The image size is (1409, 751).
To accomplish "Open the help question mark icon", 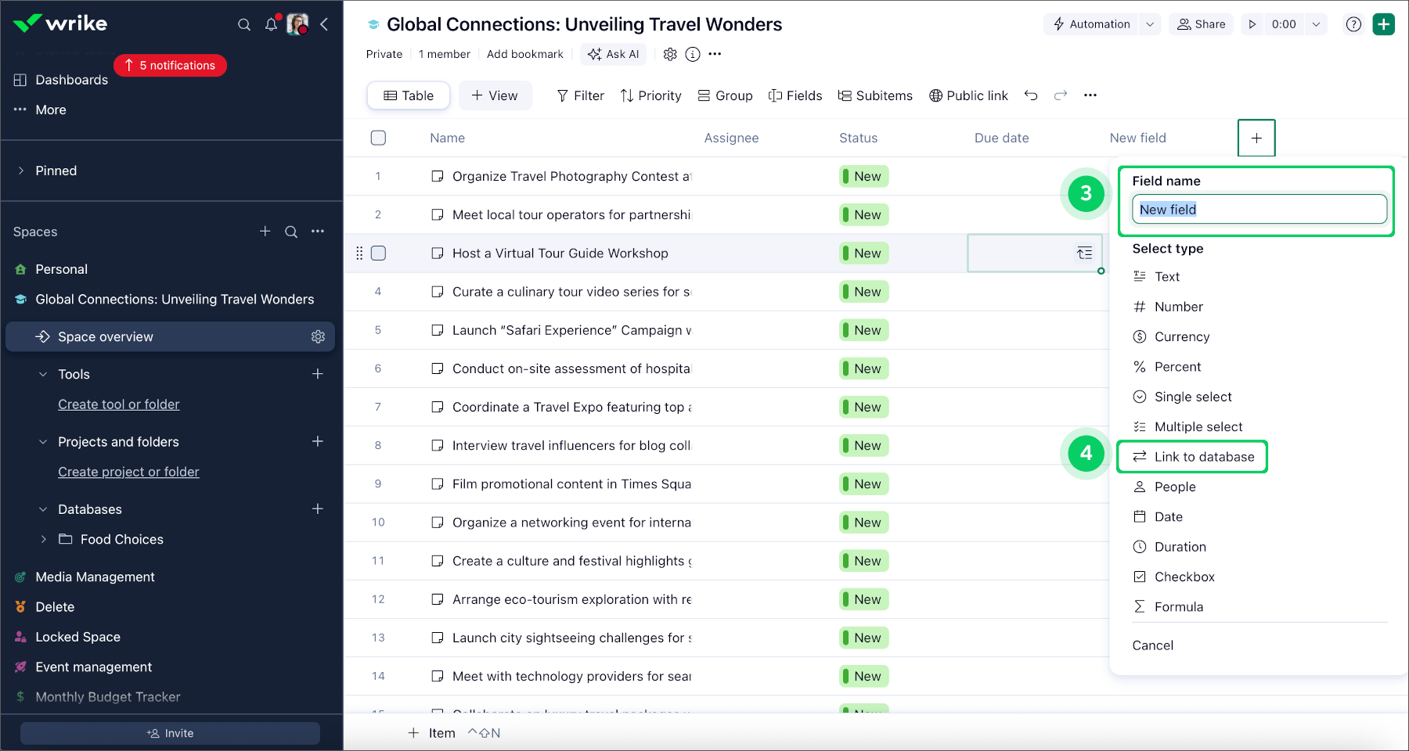I will tap(1353, 24).
